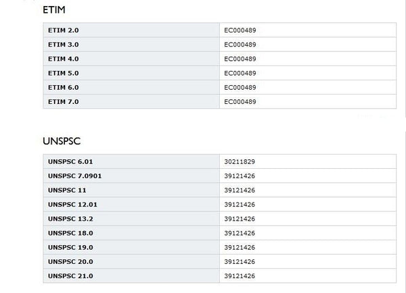Select the UNSPSC 6.01 row label
This screenshot has width=406, height=293.
70,161
